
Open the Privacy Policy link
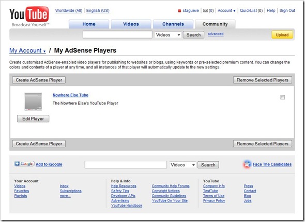pos(214,201)
